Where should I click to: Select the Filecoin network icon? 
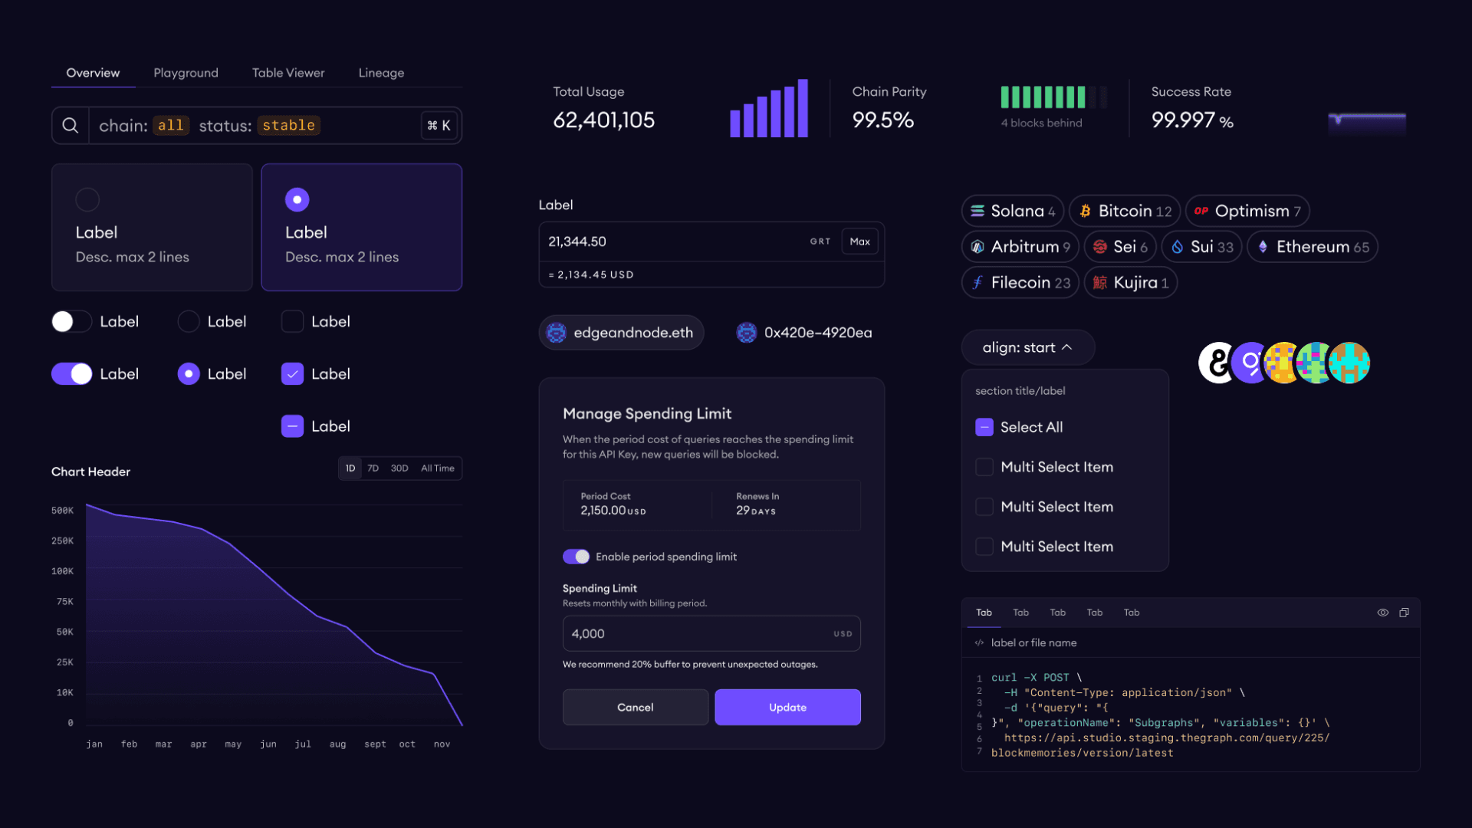(978, 282)
